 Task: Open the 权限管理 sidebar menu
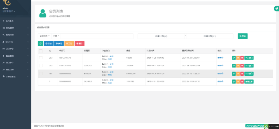pyautogui.click(x=15, y=35)
